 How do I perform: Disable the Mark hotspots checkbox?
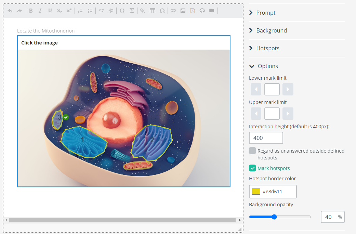click(252, 168)
